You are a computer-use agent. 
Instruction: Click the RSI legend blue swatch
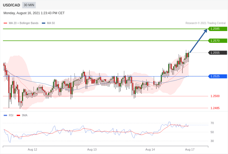[x=5, y=115]
